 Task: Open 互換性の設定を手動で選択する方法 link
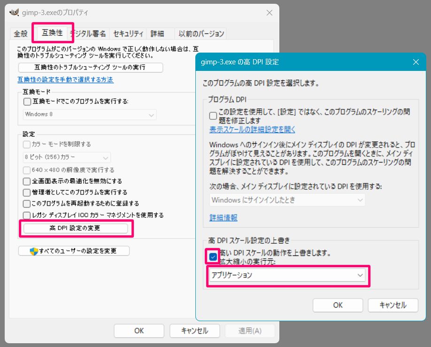tap(65, 80)
